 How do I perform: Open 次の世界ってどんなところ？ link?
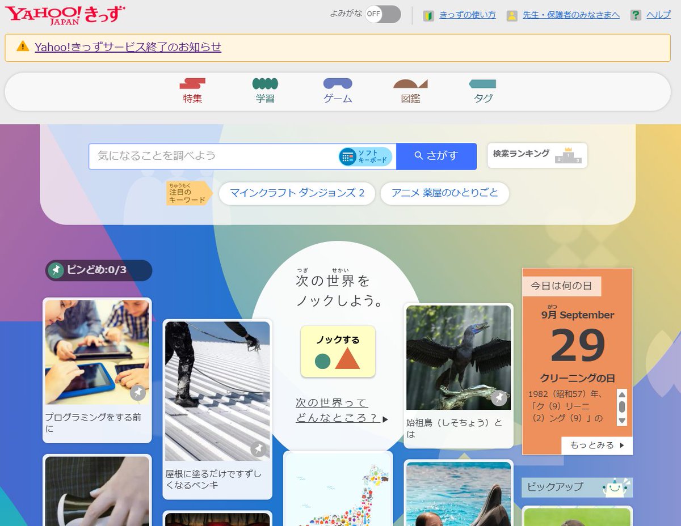(x=338, y=411)
